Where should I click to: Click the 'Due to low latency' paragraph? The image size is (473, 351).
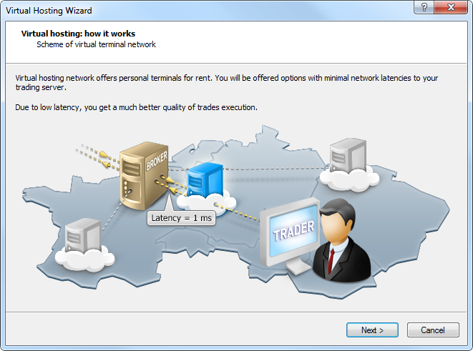point(137,107)
